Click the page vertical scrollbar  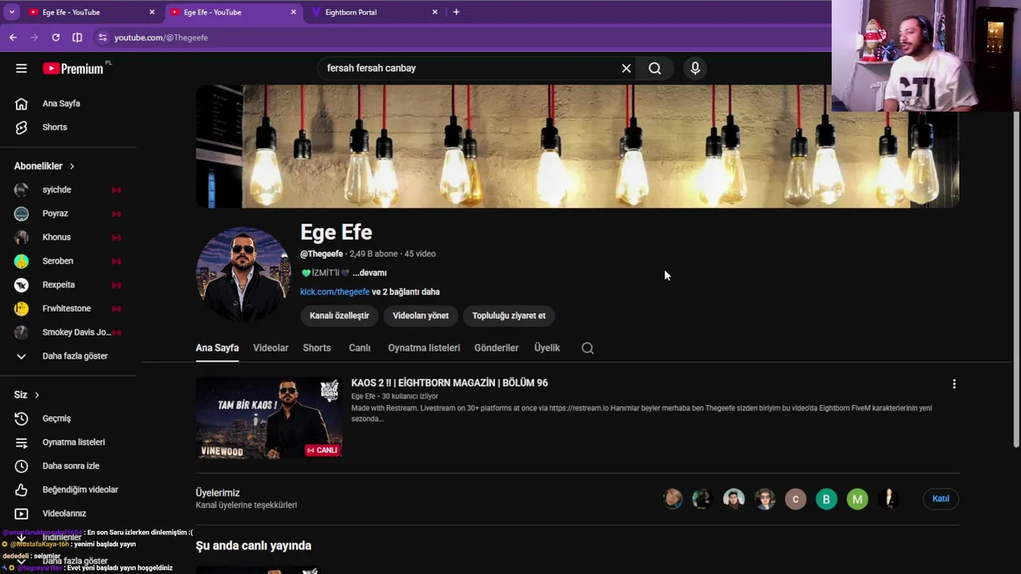tap(1016, 279)
